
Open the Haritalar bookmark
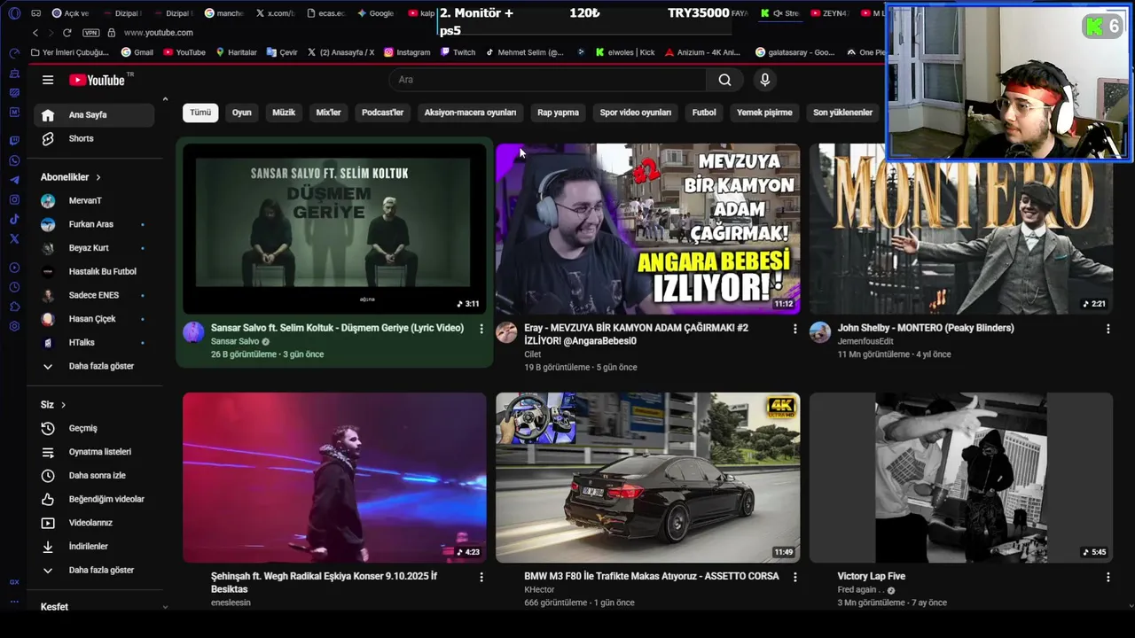[237, 52]
